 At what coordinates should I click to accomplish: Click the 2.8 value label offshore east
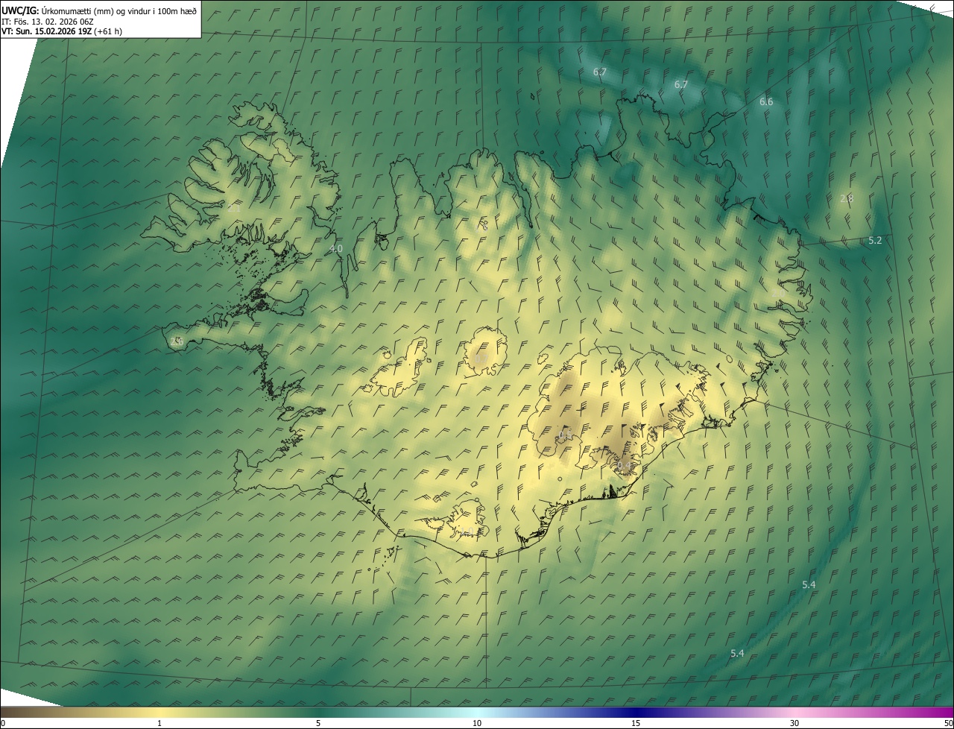point(847,198)
